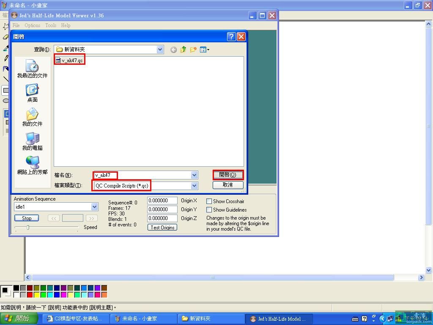
Task: Open recent documents shortcut in places bar
Action: pyautogui.click(x=32, y=69)
